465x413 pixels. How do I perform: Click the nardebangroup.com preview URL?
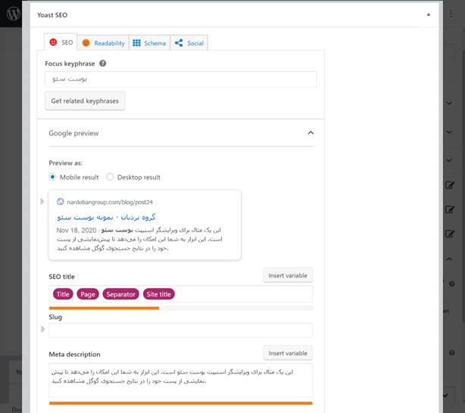110,202
